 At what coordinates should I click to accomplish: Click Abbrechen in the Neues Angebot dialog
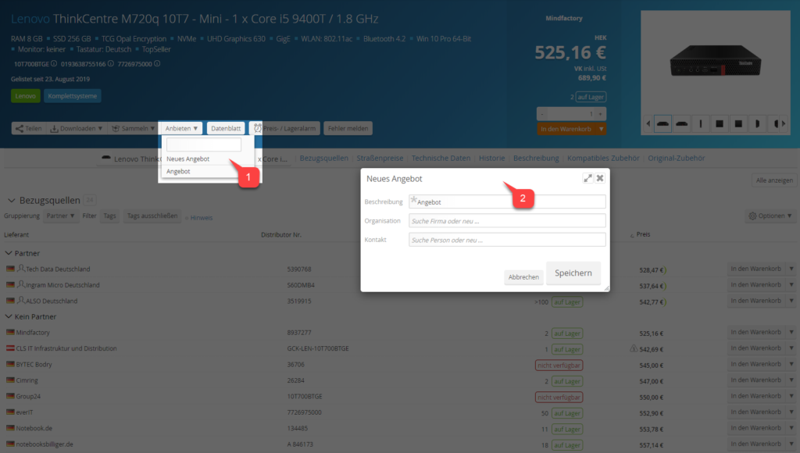[523, 277]
